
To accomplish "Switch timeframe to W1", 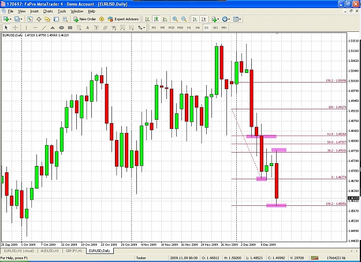I will coord(215,28).
